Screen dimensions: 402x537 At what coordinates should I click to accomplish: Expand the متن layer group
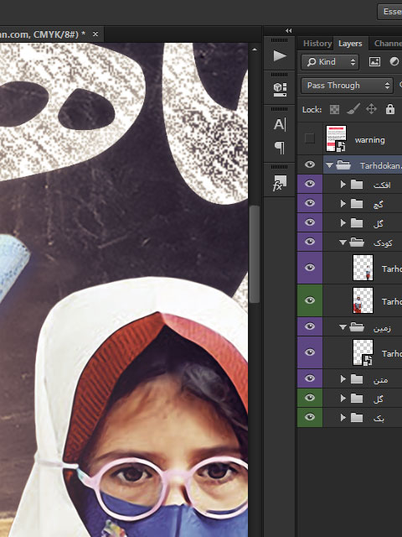point(343,378)
